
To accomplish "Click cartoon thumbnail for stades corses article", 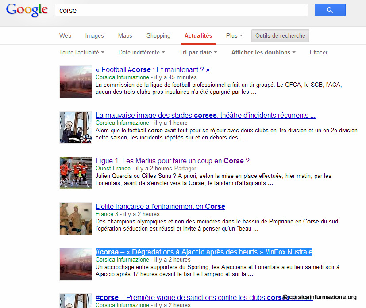I will point(76,127).
